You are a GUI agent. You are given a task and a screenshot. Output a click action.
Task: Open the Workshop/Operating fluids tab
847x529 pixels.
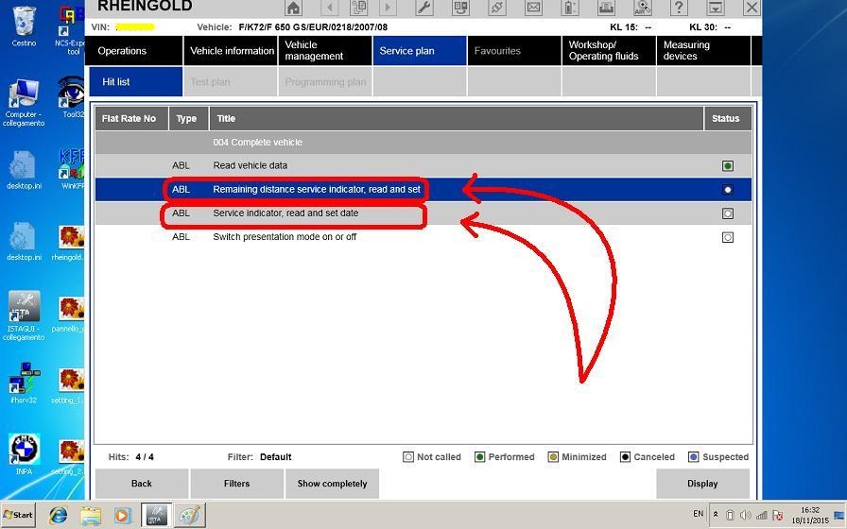click(609, 51)
